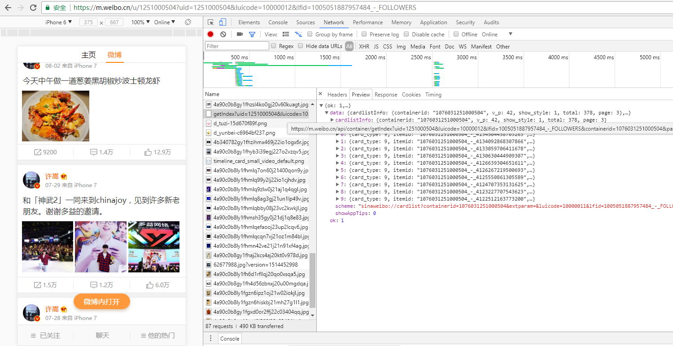Open the 100% zoom dropdown
The image size is (673, 346).
coord(140,22)
